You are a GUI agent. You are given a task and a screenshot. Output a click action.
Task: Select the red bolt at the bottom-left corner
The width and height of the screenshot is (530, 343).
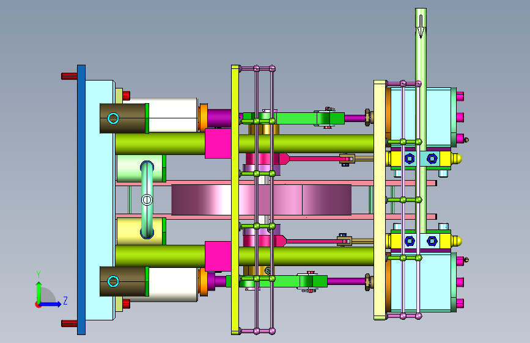pyautogui.click(x=69, y=323)
